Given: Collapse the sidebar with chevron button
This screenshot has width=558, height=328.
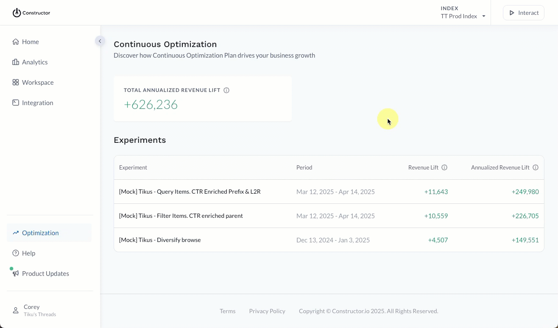Looking at the screenshot, I should click(100, 41).
